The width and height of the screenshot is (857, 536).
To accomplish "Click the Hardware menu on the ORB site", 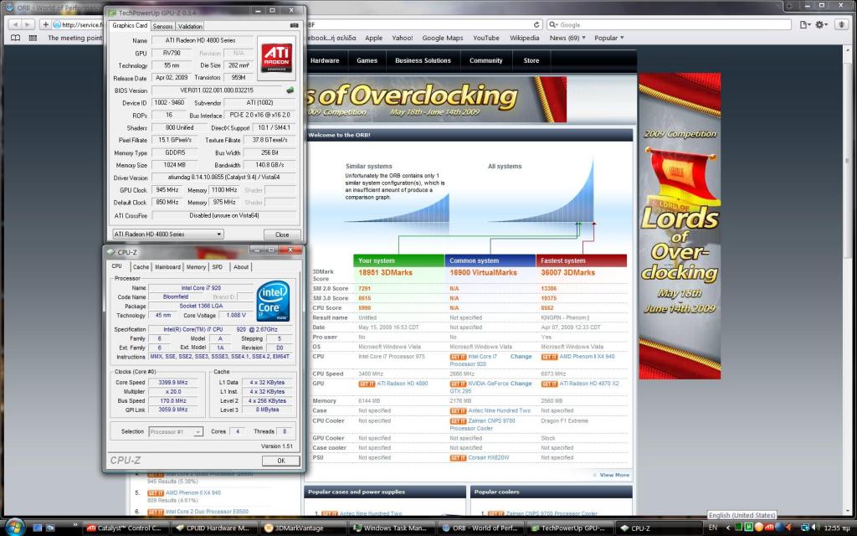I will point(325,60).
